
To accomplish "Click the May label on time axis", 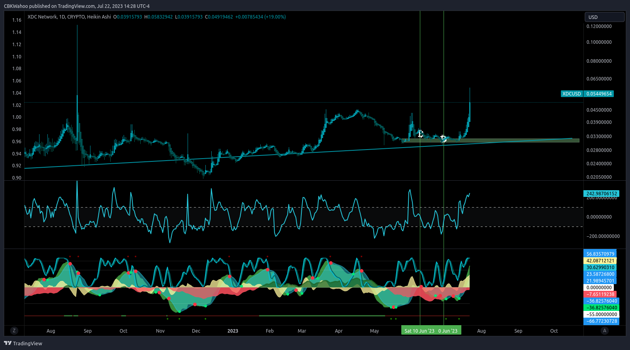I will 374,331.
